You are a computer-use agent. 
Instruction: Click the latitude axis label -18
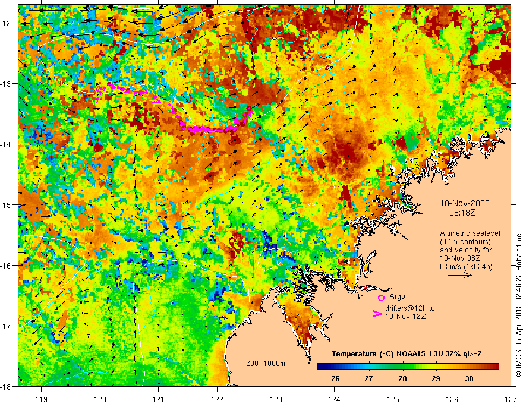[x=7, y=387]
